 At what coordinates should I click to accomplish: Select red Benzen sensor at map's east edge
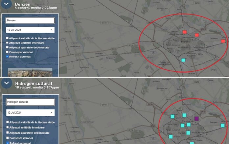click(223, 41)
